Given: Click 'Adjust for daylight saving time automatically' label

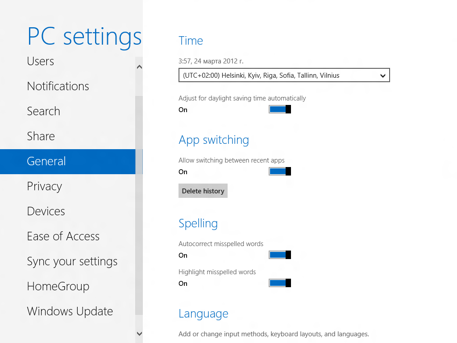Looking at the screenshot, I should (242, 98).
